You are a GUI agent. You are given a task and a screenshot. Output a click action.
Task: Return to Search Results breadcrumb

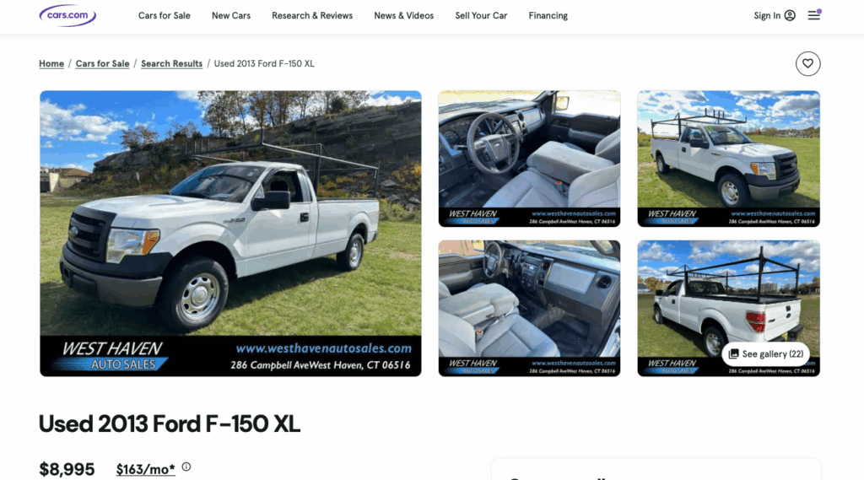[x=171, y=63]
